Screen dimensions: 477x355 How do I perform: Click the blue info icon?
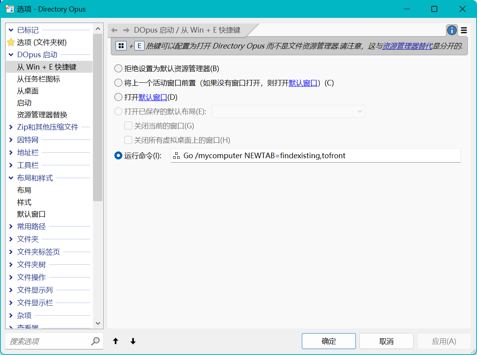[x=452, y=30]
